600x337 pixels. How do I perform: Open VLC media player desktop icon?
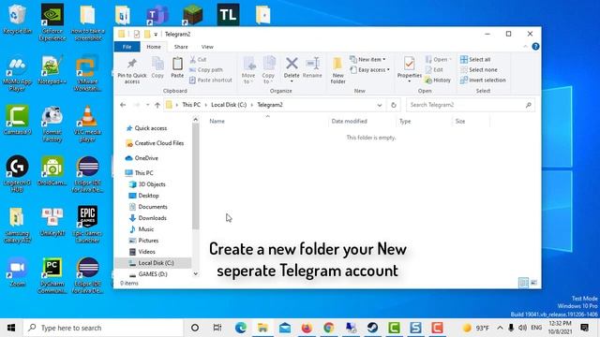click(87, 124)
